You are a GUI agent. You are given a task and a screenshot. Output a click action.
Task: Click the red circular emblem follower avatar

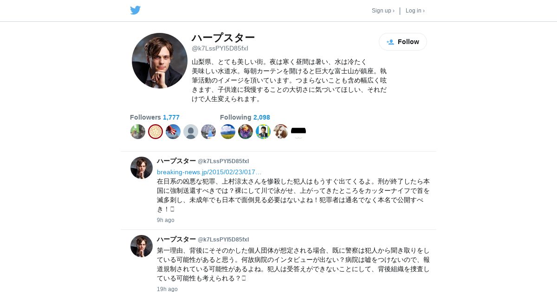tap(155, 132)
